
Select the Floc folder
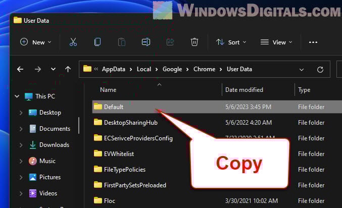(110, 201)
